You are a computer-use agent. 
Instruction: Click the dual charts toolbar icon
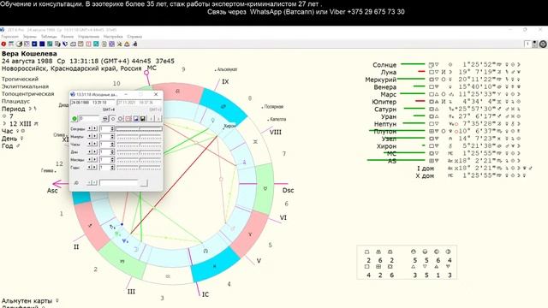[x=57, y=44]
